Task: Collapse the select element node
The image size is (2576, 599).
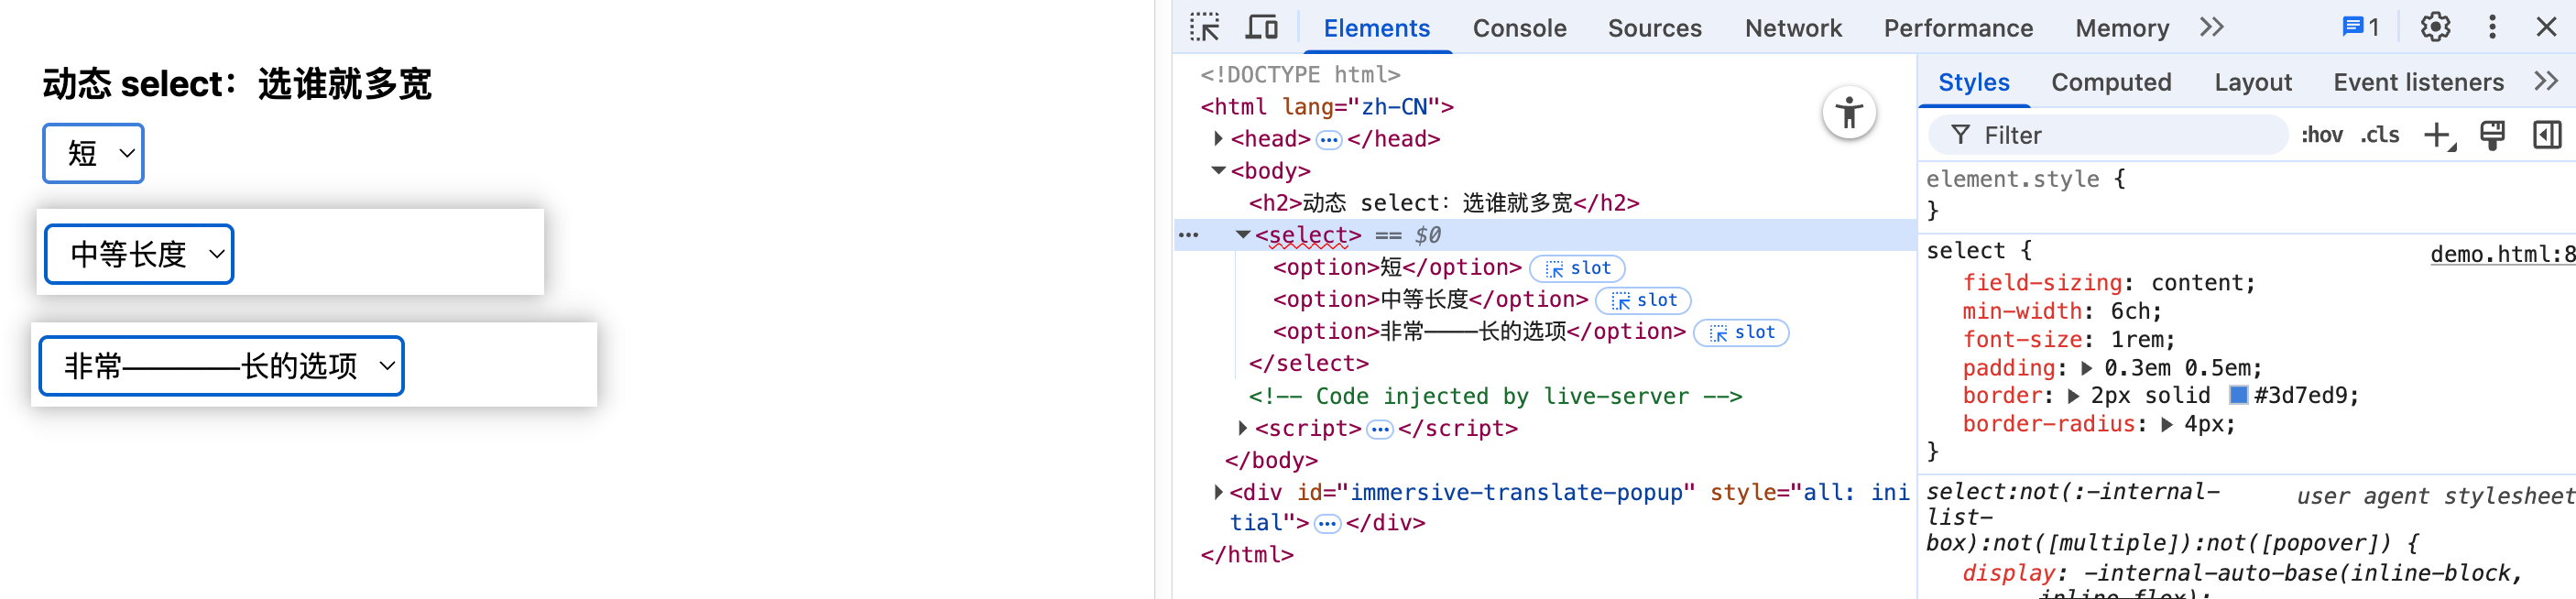Action: (x=1242, y=235)
